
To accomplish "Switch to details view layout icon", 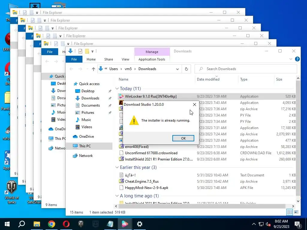I will (x=290, y=212).
